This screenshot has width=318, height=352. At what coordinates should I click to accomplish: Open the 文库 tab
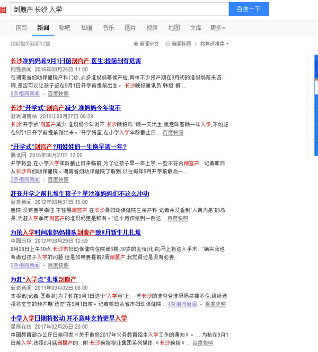(x=196, y=28)
